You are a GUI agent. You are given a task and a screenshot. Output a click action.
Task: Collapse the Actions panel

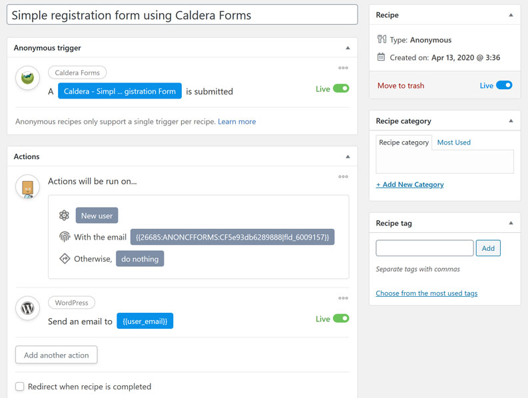(348, 157)
